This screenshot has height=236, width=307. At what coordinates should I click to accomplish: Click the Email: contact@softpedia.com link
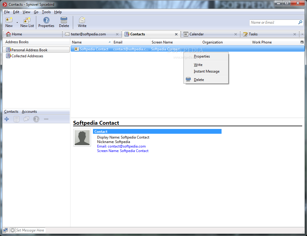121,146
